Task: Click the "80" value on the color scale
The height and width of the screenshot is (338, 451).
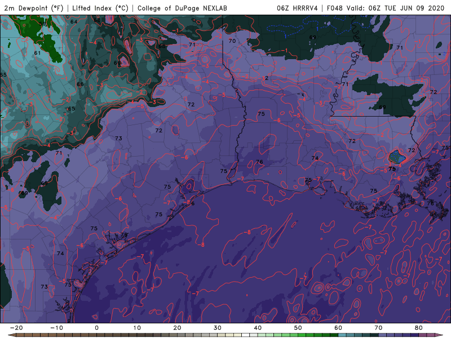Action: point(419,328)
